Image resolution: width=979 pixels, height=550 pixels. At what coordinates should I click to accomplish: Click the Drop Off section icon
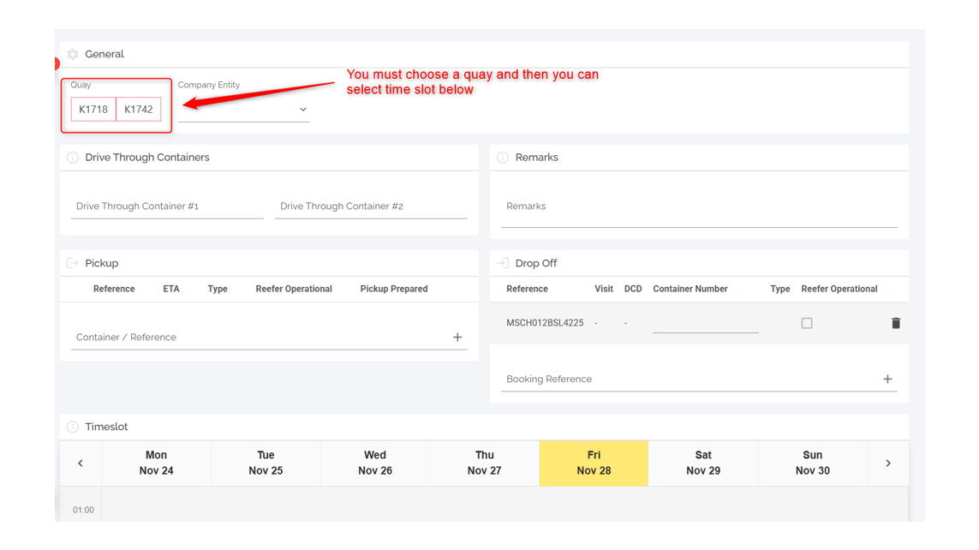click(503, 263)
